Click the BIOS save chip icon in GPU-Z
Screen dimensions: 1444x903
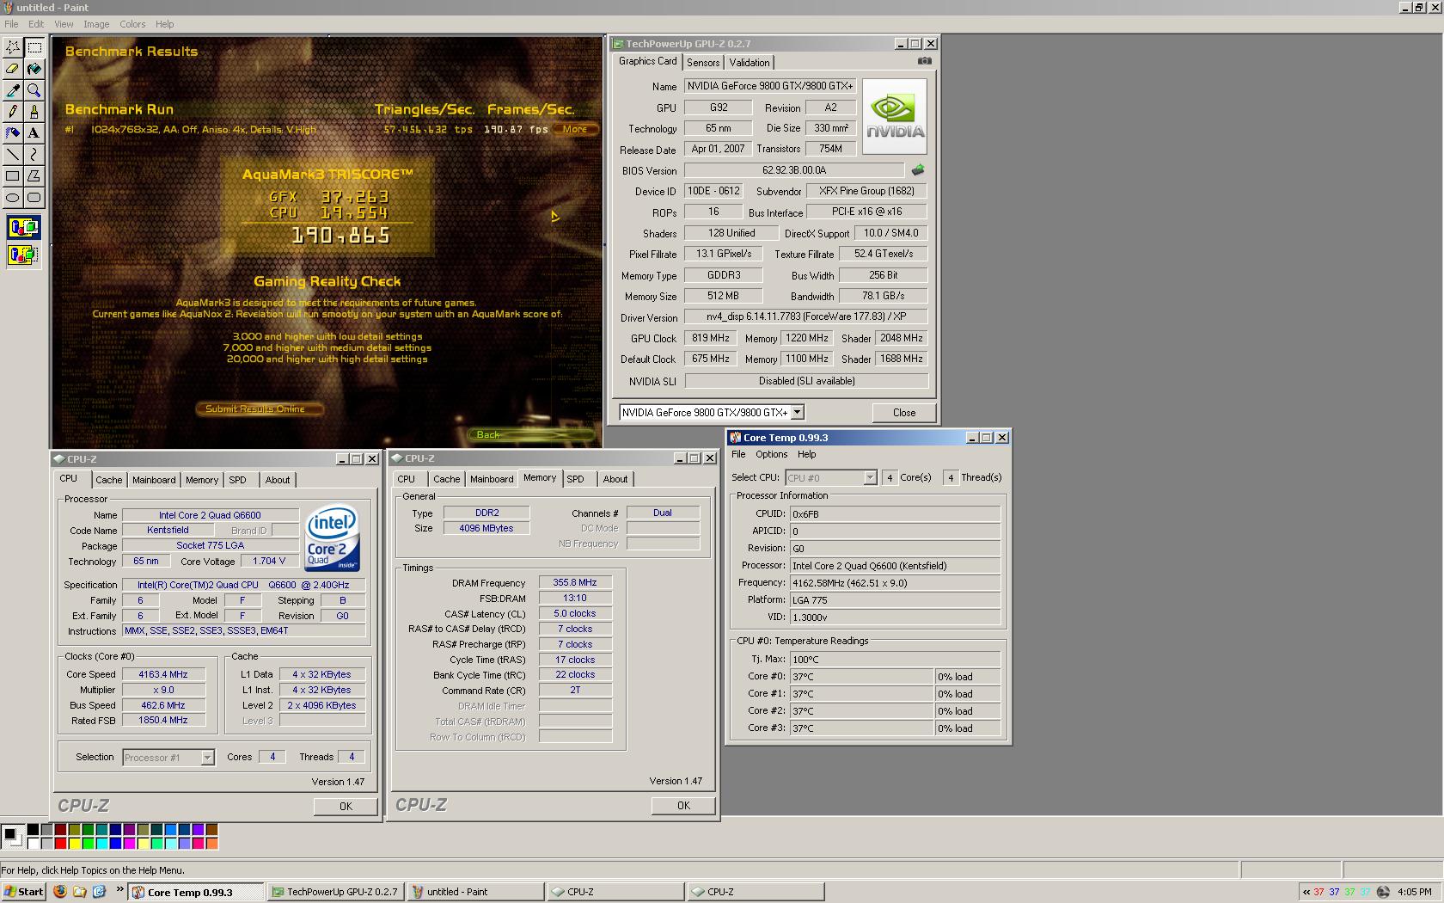pos(918,170)
